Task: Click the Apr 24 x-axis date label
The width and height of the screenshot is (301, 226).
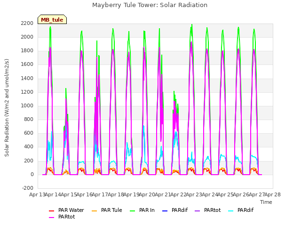Action: pos(210,194)
